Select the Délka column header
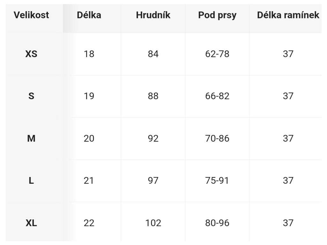The width and height of the screenshot is (327, 245). click(x=89, y=15)
